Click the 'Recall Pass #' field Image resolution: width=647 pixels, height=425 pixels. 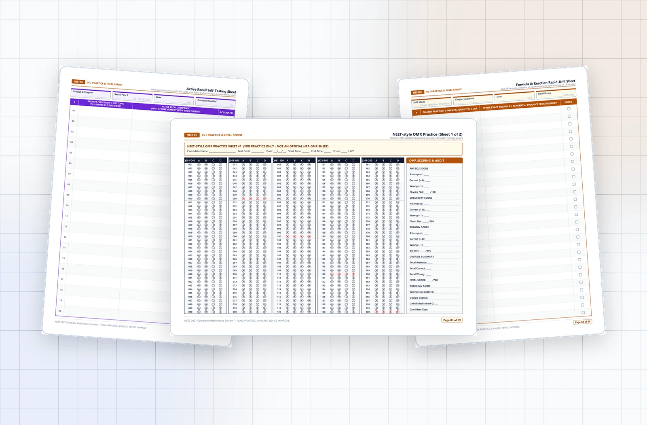pyautogui.click(x=132, y=96)
